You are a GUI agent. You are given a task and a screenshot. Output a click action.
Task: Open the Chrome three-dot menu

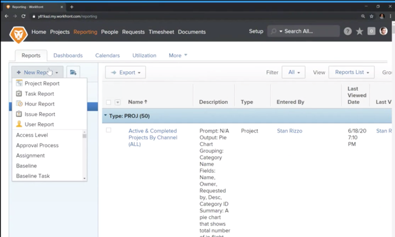[x=390, y=16]
